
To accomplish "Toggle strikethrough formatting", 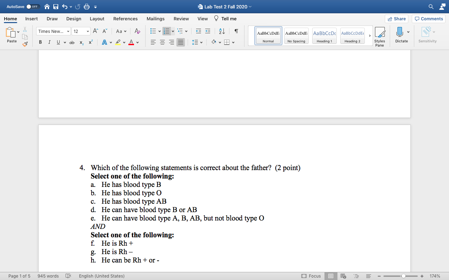I will [72, 42].
